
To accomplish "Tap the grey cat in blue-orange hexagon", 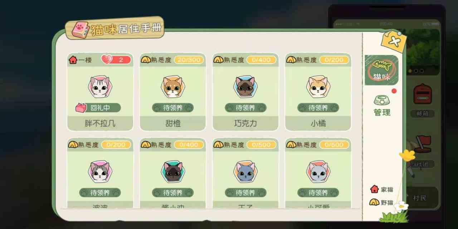I will 245,172.
